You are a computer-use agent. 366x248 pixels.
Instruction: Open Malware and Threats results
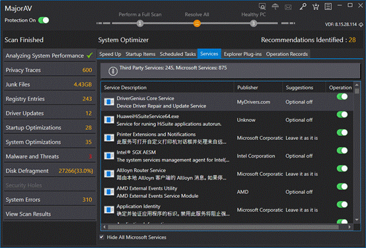point(50,156)
